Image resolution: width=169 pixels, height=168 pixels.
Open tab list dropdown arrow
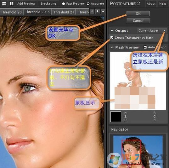103,11
